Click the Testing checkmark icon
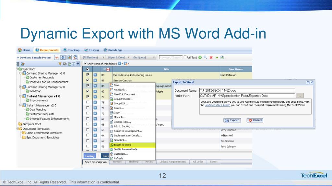 pyautogui.click(x=86, y=50)
